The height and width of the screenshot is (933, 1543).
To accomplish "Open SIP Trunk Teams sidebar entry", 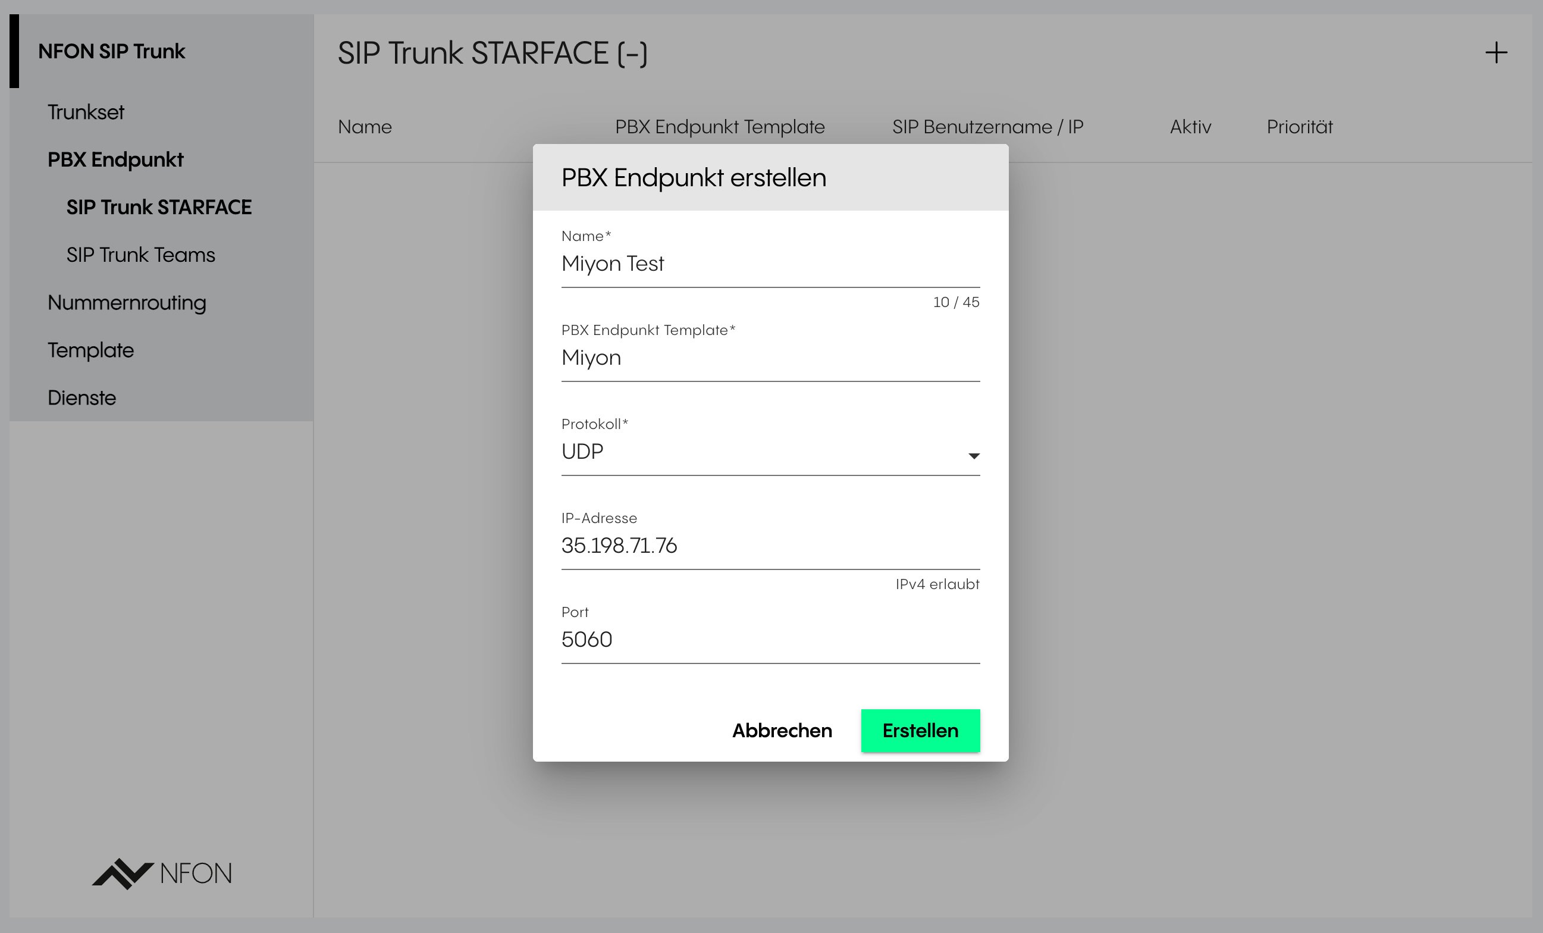I will click(x=141, y=255).
